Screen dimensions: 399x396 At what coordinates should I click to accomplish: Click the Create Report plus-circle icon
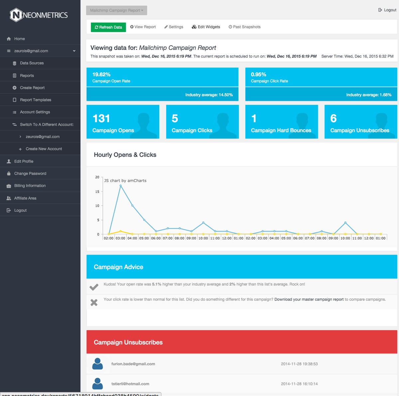[14, 88]
